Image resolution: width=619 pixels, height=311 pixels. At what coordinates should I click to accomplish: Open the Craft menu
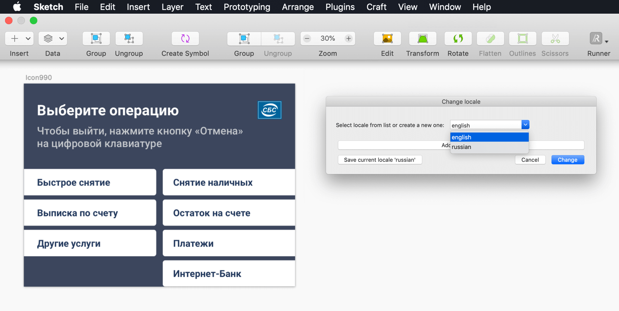point(377,7)
